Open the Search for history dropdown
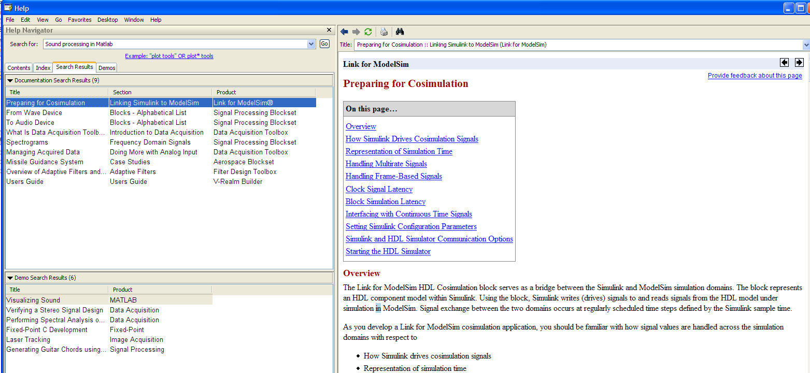The image size is (810, 373). (311, 44)
